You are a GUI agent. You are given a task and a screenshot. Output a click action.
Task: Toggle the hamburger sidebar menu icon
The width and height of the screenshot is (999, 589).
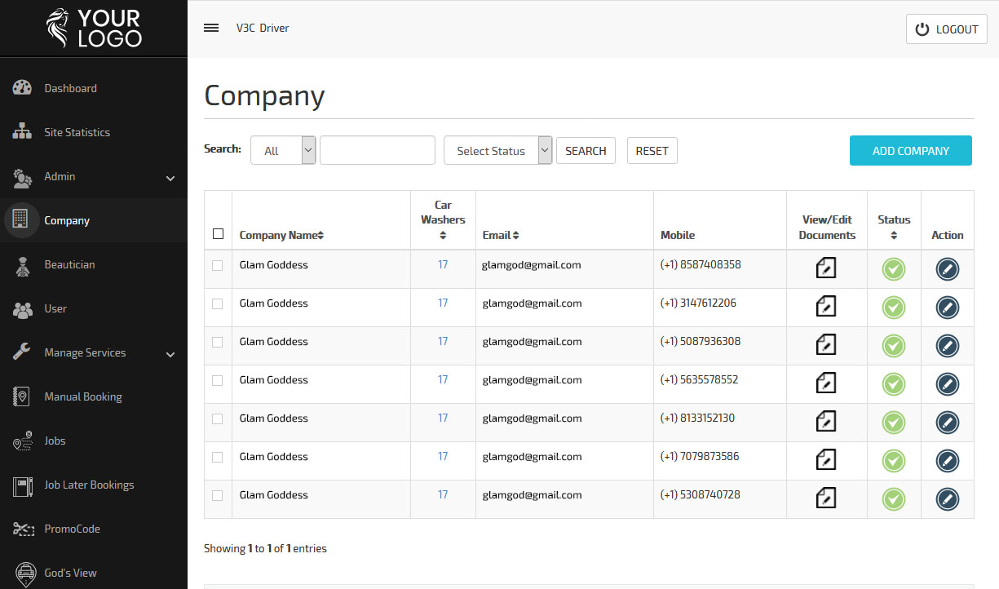click(211, 28)
